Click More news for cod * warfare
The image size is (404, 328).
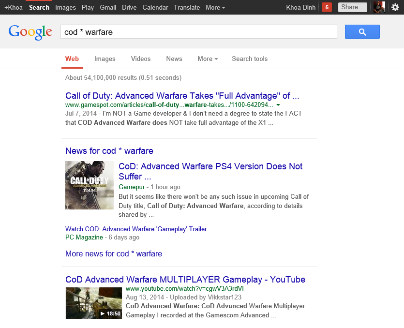pyautogui.click(x=113, y=253)
